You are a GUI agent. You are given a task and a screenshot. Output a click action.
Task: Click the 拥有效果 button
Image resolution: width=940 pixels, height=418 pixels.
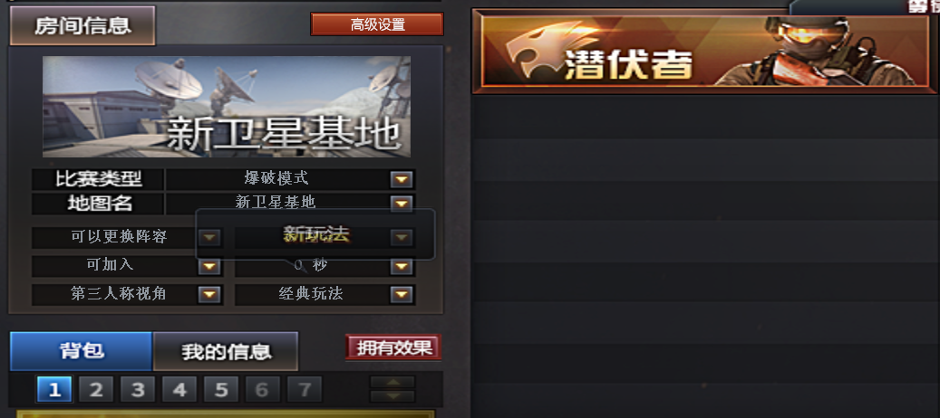(393, 347)
